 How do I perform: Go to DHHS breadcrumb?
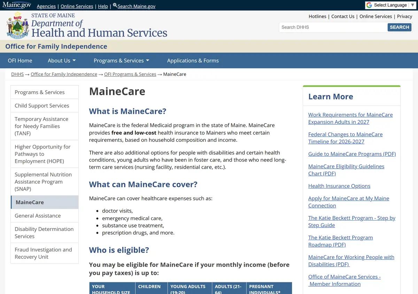point(17,74)
